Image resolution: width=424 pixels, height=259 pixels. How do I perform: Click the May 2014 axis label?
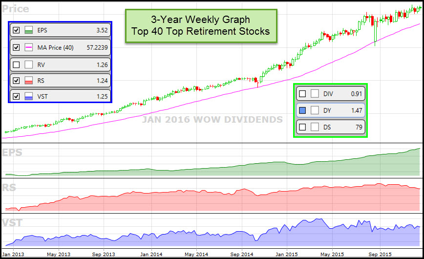point(196,255)
